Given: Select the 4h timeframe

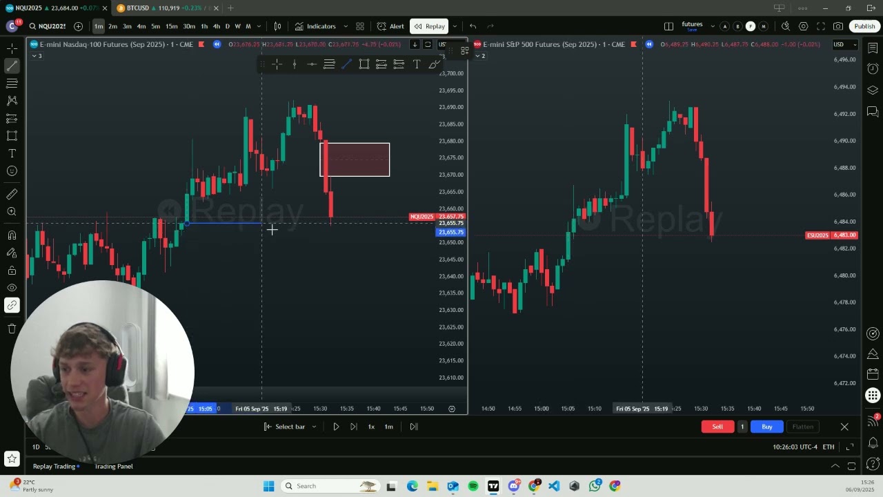Looking at the screenshot, I should [x=216, y=26].
